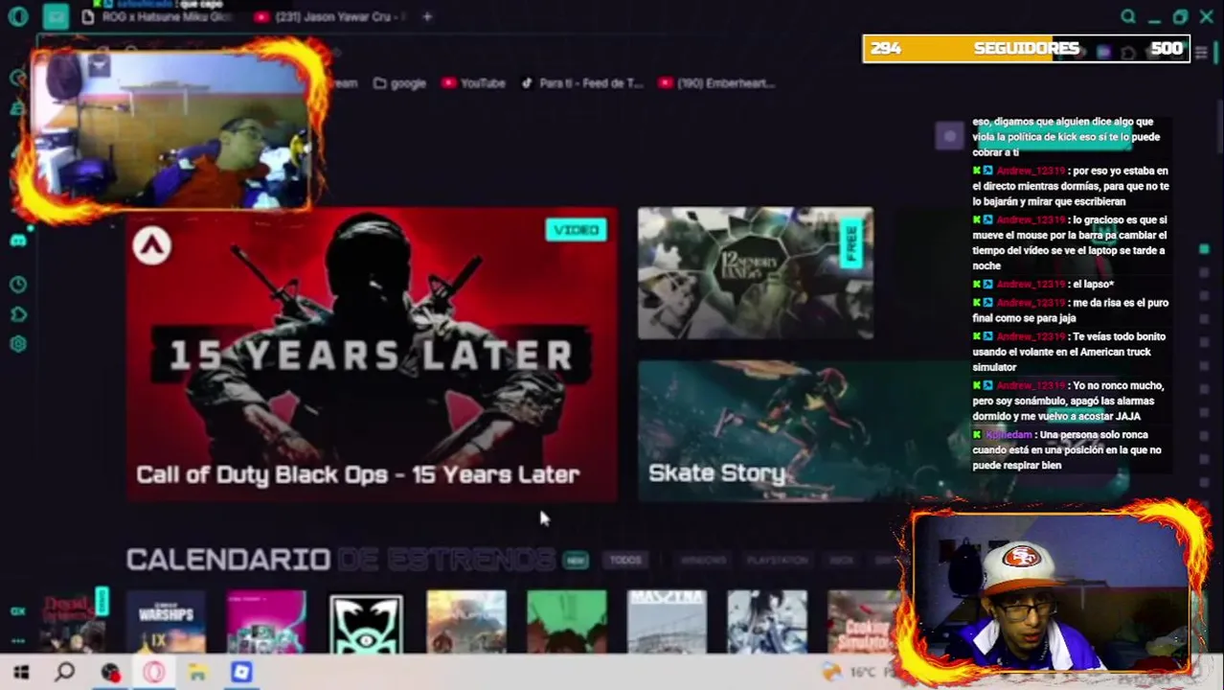
Task: Open the Opera GX main menu logo
Action: pyautogui.click(x=18, y=16)
